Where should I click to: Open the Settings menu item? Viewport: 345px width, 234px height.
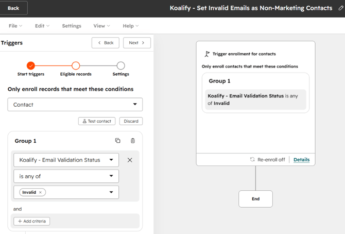coord(72,26)
